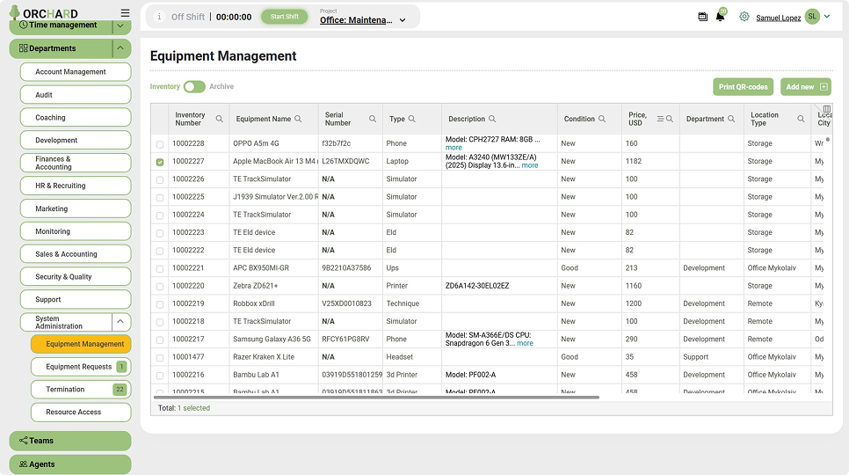Uncheck the Apple MacBook Air row checkbox
The image size is (849, 475).
point(160,162)
